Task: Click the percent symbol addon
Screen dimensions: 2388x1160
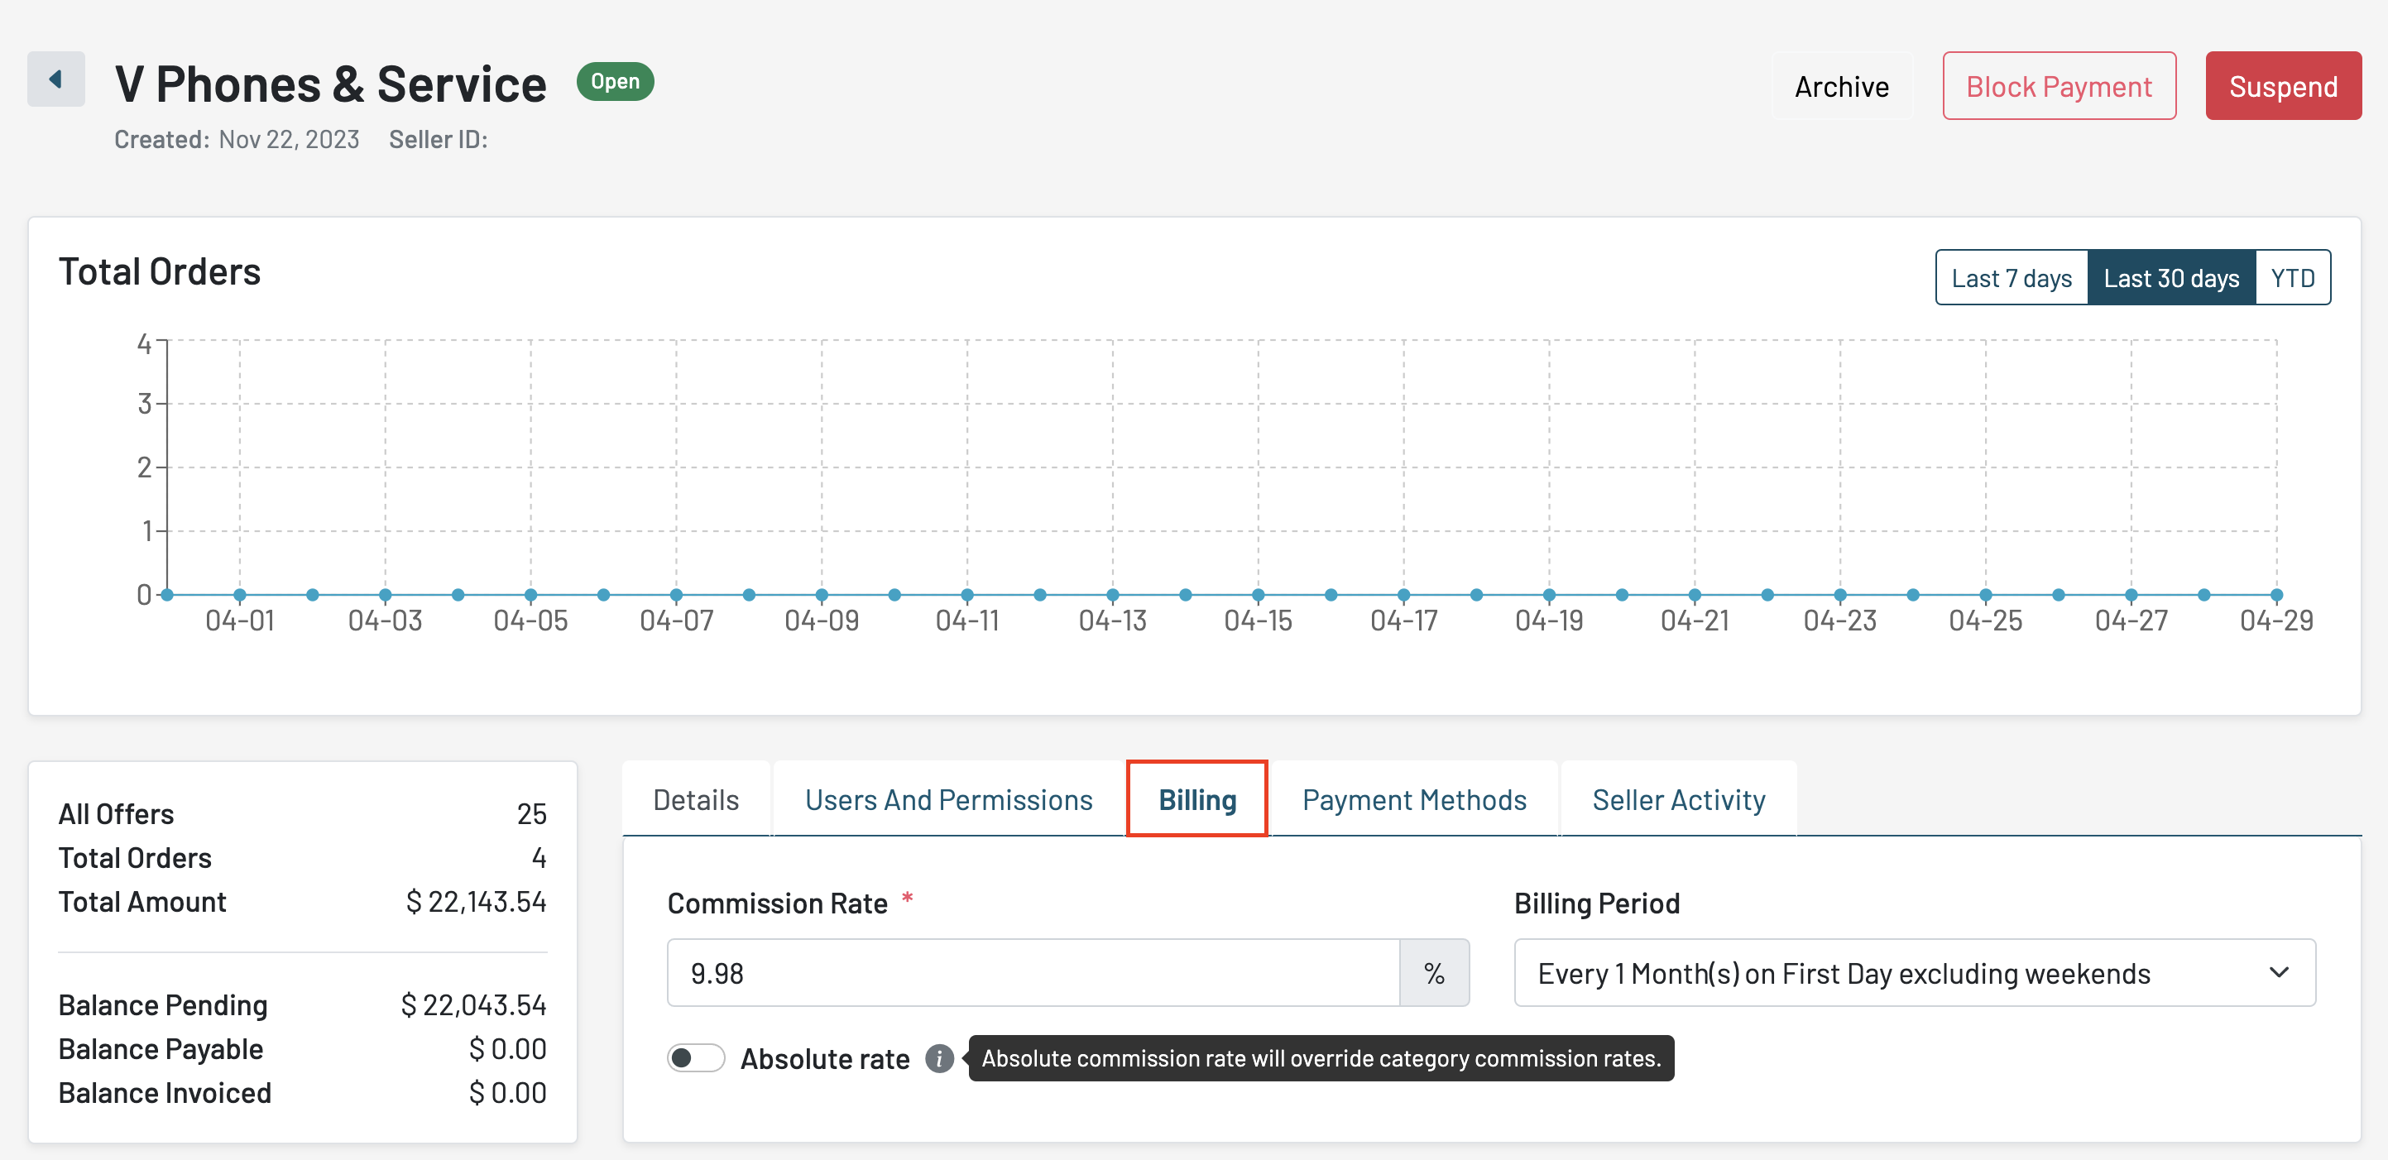Action: coord(1433,973)
